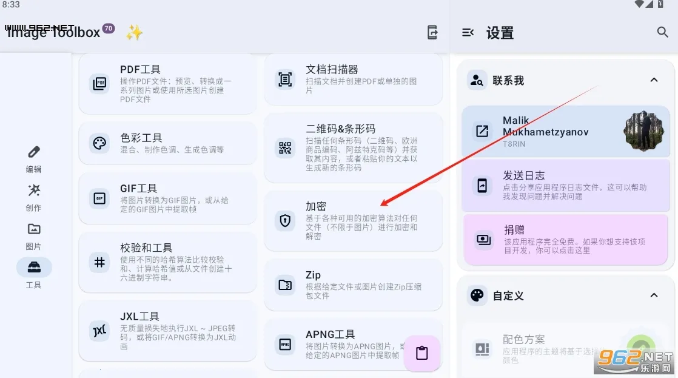
Task: Tap the 二维码&条形码 QR icon
Action: (284, 147)
